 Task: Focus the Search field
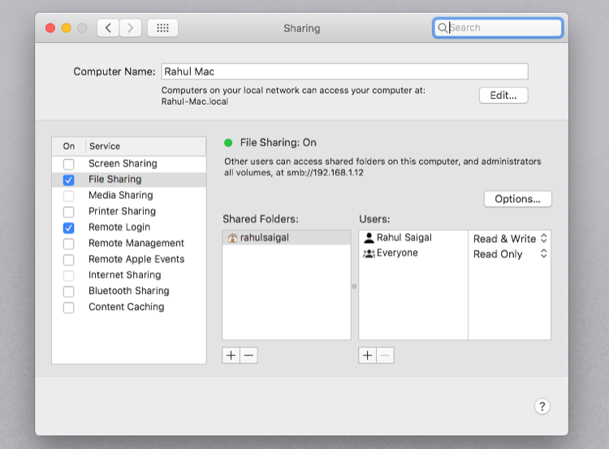[498, 28]
